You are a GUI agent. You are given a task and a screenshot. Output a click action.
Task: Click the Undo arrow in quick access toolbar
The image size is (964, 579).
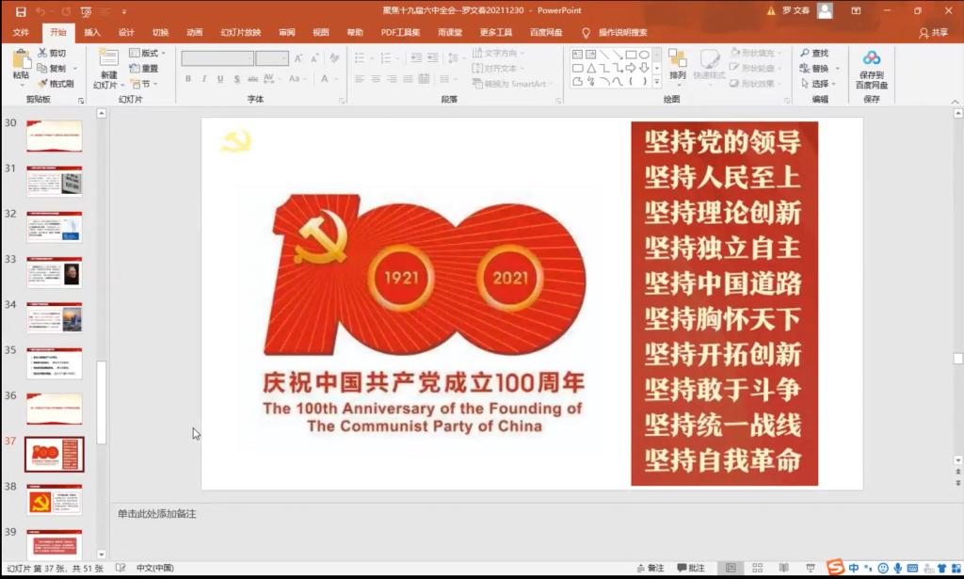tap(41, 11)
